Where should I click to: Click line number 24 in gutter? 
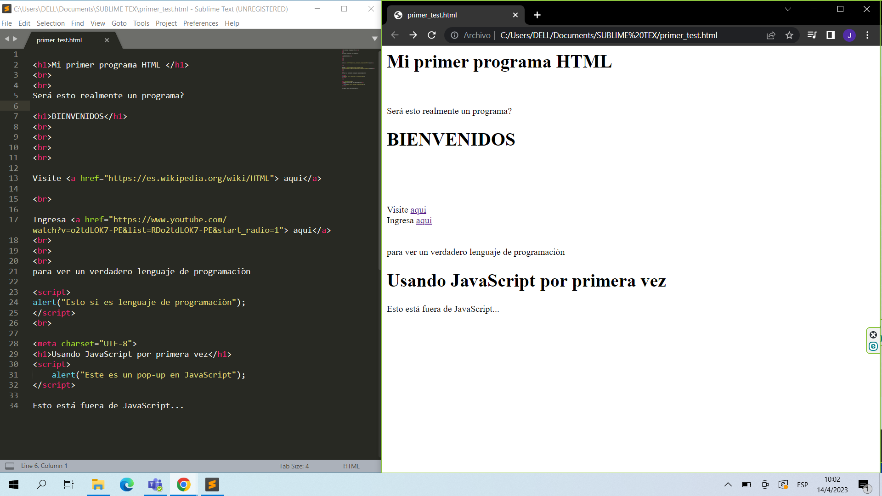point(14,303)
